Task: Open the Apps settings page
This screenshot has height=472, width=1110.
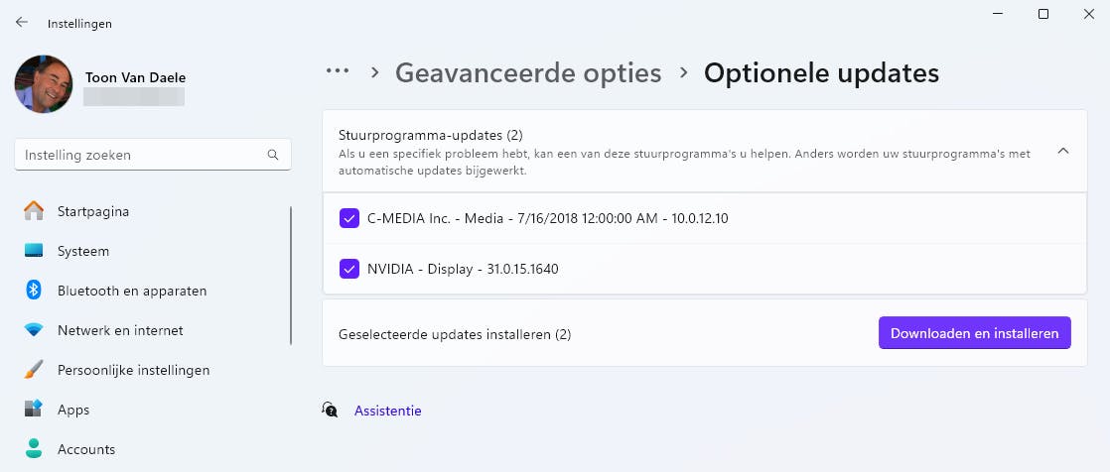Action: pos(73,410)
